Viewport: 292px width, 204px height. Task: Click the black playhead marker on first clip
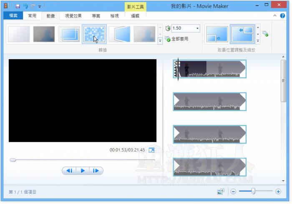point(178,69)
